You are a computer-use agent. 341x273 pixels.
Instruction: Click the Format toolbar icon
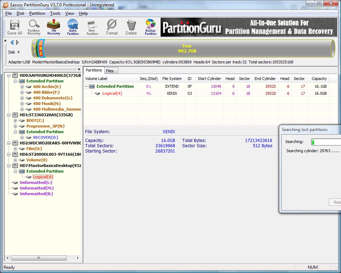coord(112,27)
